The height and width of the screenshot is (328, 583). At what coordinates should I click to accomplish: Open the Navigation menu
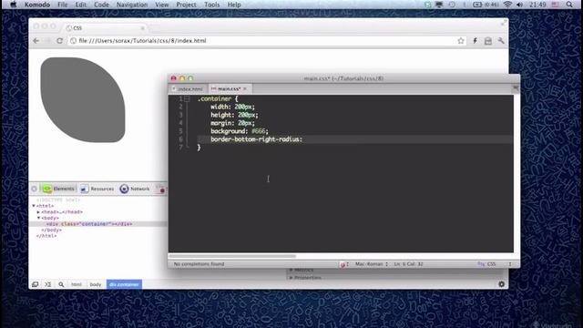point(132,5)
